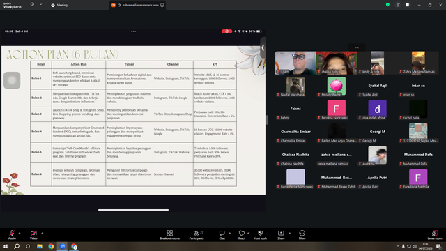This screenshot has height=251, width=446.
Task: Select diva indah afrina's purple d avatar
Action: tap(378, 108)
